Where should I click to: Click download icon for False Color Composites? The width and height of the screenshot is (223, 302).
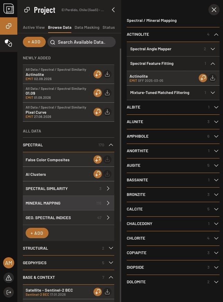(107, 159)
